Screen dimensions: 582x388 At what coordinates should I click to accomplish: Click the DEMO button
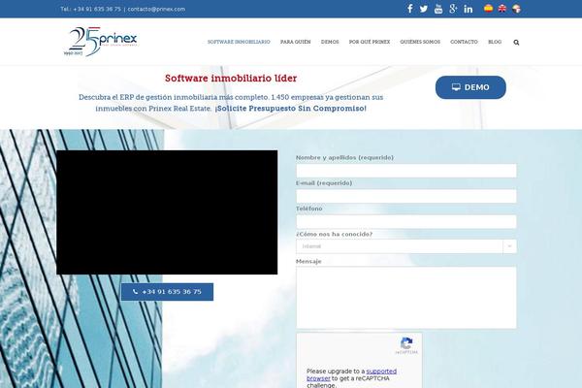tap(470, 87)
